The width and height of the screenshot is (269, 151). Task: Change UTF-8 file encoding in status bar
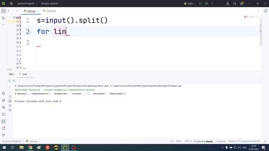click(x=188, y=141)
